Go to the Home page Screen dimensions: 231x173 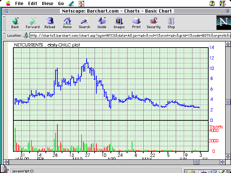[67, 23]
